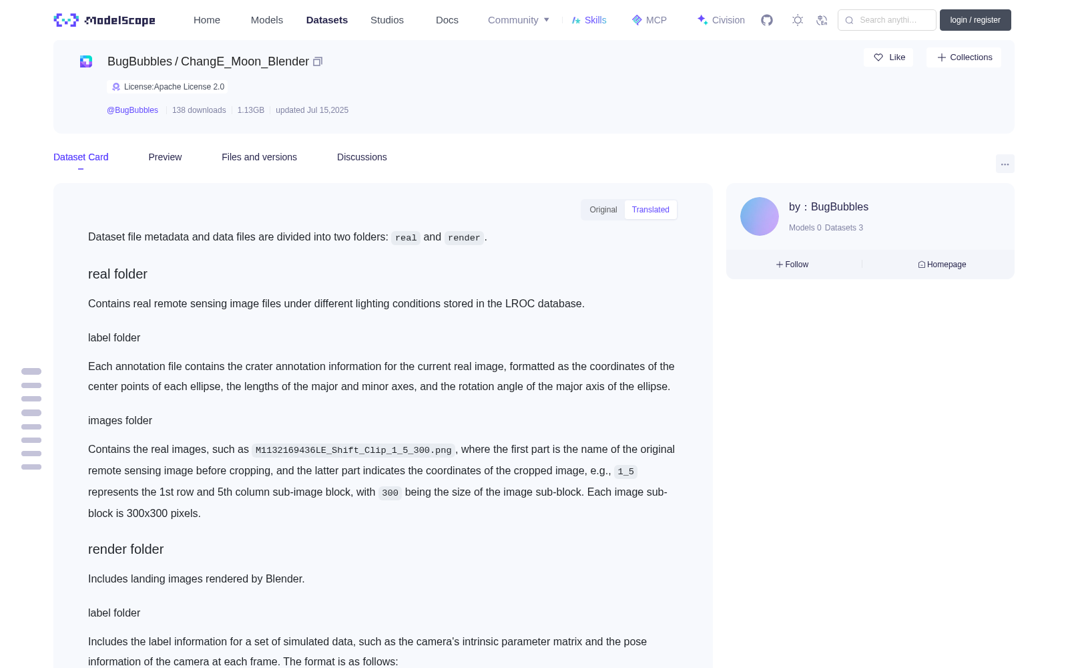Screen dimensions: 1068x668
Task: Click the images folder heading
Action: pos(120,420)
